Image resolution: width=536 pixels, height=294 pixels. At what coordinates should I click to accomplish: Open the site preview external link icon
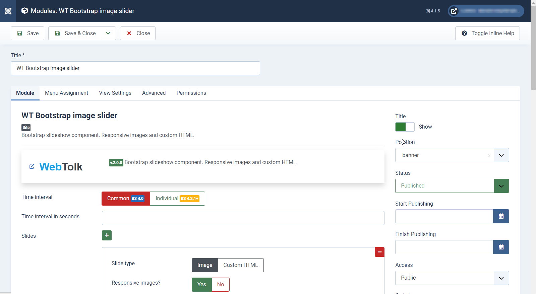click(454, 11)
